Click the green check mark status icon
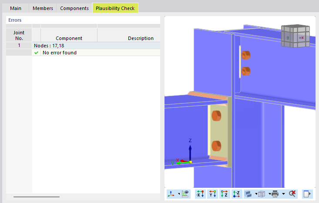The width and height of the screenshot is (319, 203). (x=37, y=53)
